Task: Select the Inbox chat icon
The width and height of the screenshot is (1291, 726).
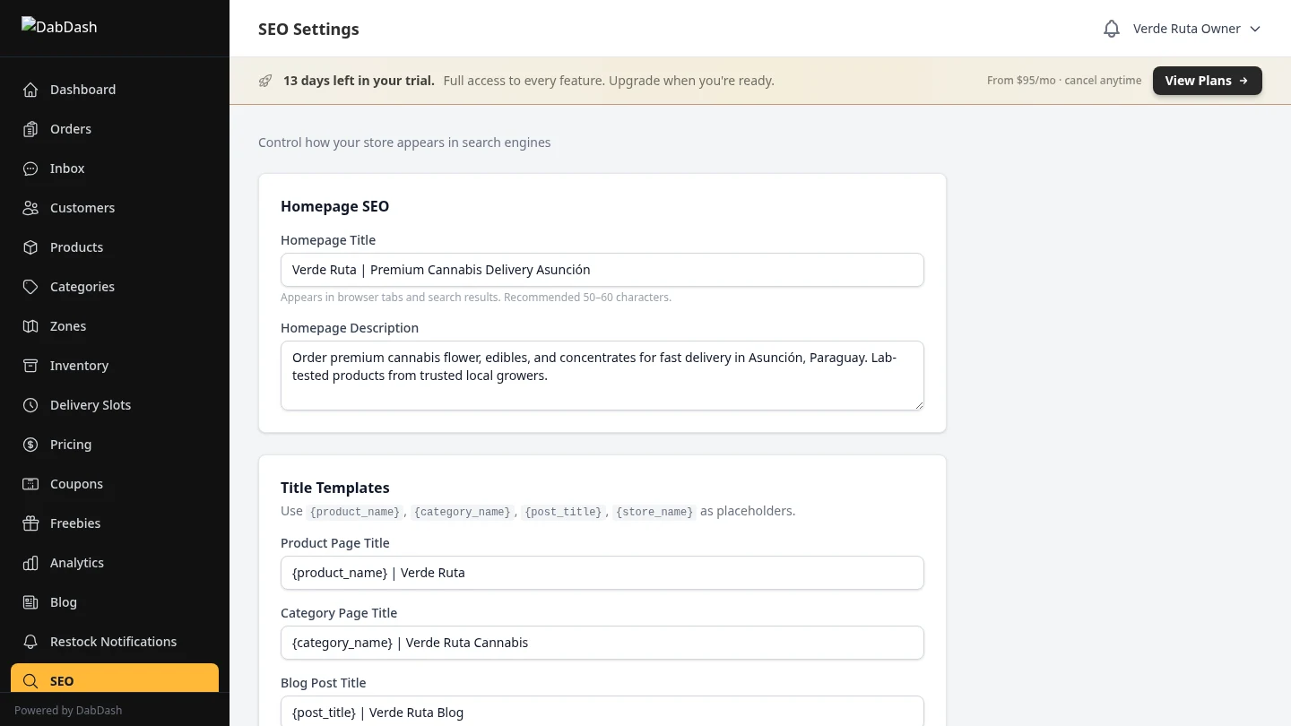Action: click(30, 169)
